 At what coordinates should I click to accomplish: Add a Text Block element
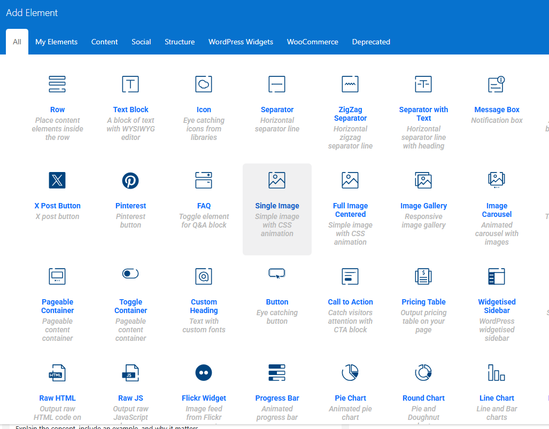coord(130,110)
